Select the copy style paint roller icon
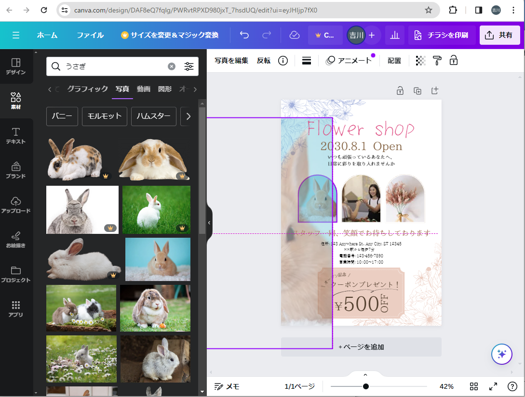This screenshot has width=525, height=397. tap(437, 61)
